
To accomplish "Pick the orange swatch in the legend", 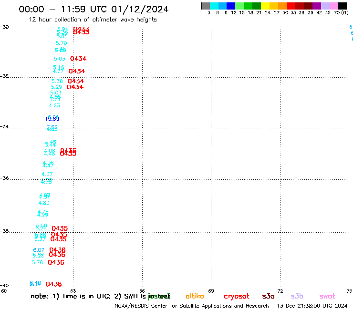I will pyautogui.click(x=282, y=6).
